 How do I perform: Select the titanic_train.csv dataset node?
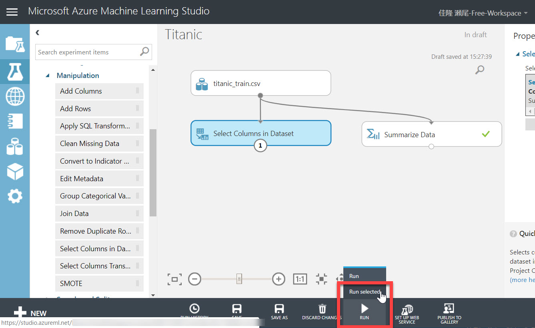(261, 83)
